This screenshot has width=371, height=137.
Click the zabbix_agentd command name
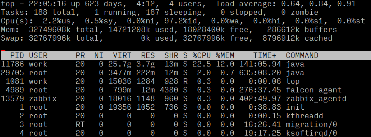316,99
